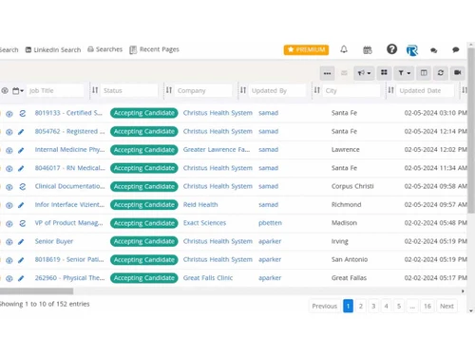
Task: Open the Searches menu item
Action: click(x=104, y=49)
